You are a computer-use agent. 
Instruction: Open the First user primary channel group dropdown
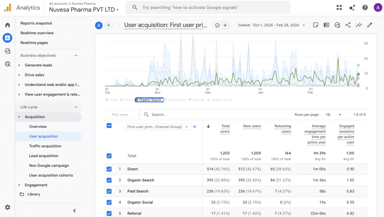(158, 127)
